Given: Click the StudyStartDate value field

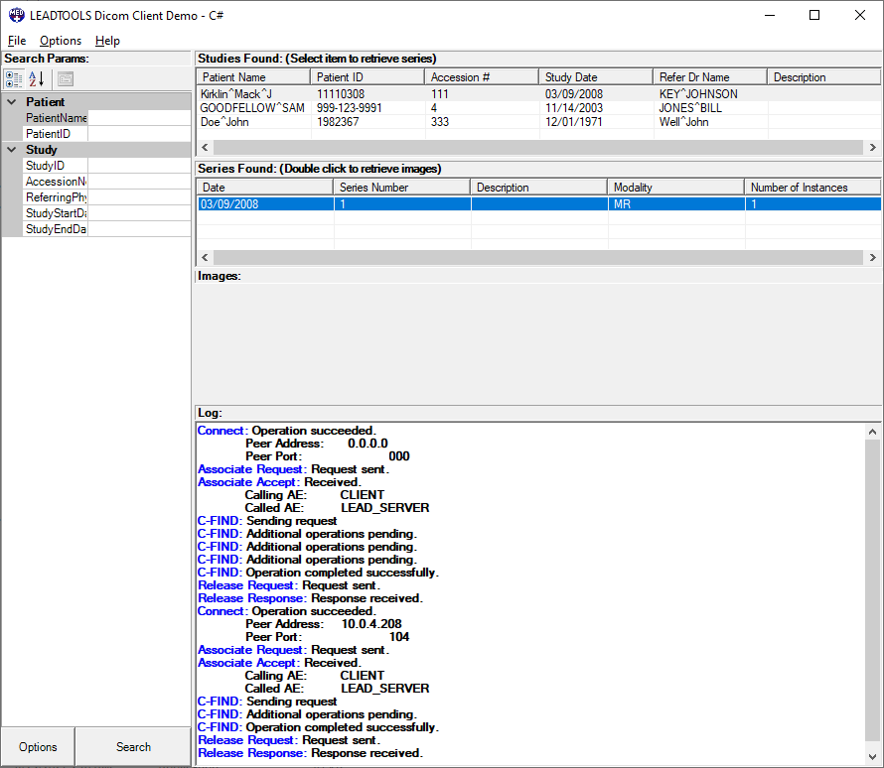Looking at the screenshot, I should (x=139, y=212).
